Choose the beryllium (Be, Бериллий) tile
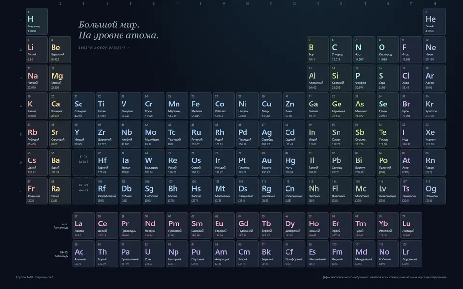463x289 pixels. click(60, 50)
